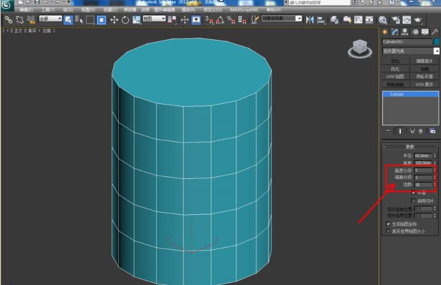Open the reference coordinate system 视图 dropdown
Viewport: 441px width, 285px height.
154,19
